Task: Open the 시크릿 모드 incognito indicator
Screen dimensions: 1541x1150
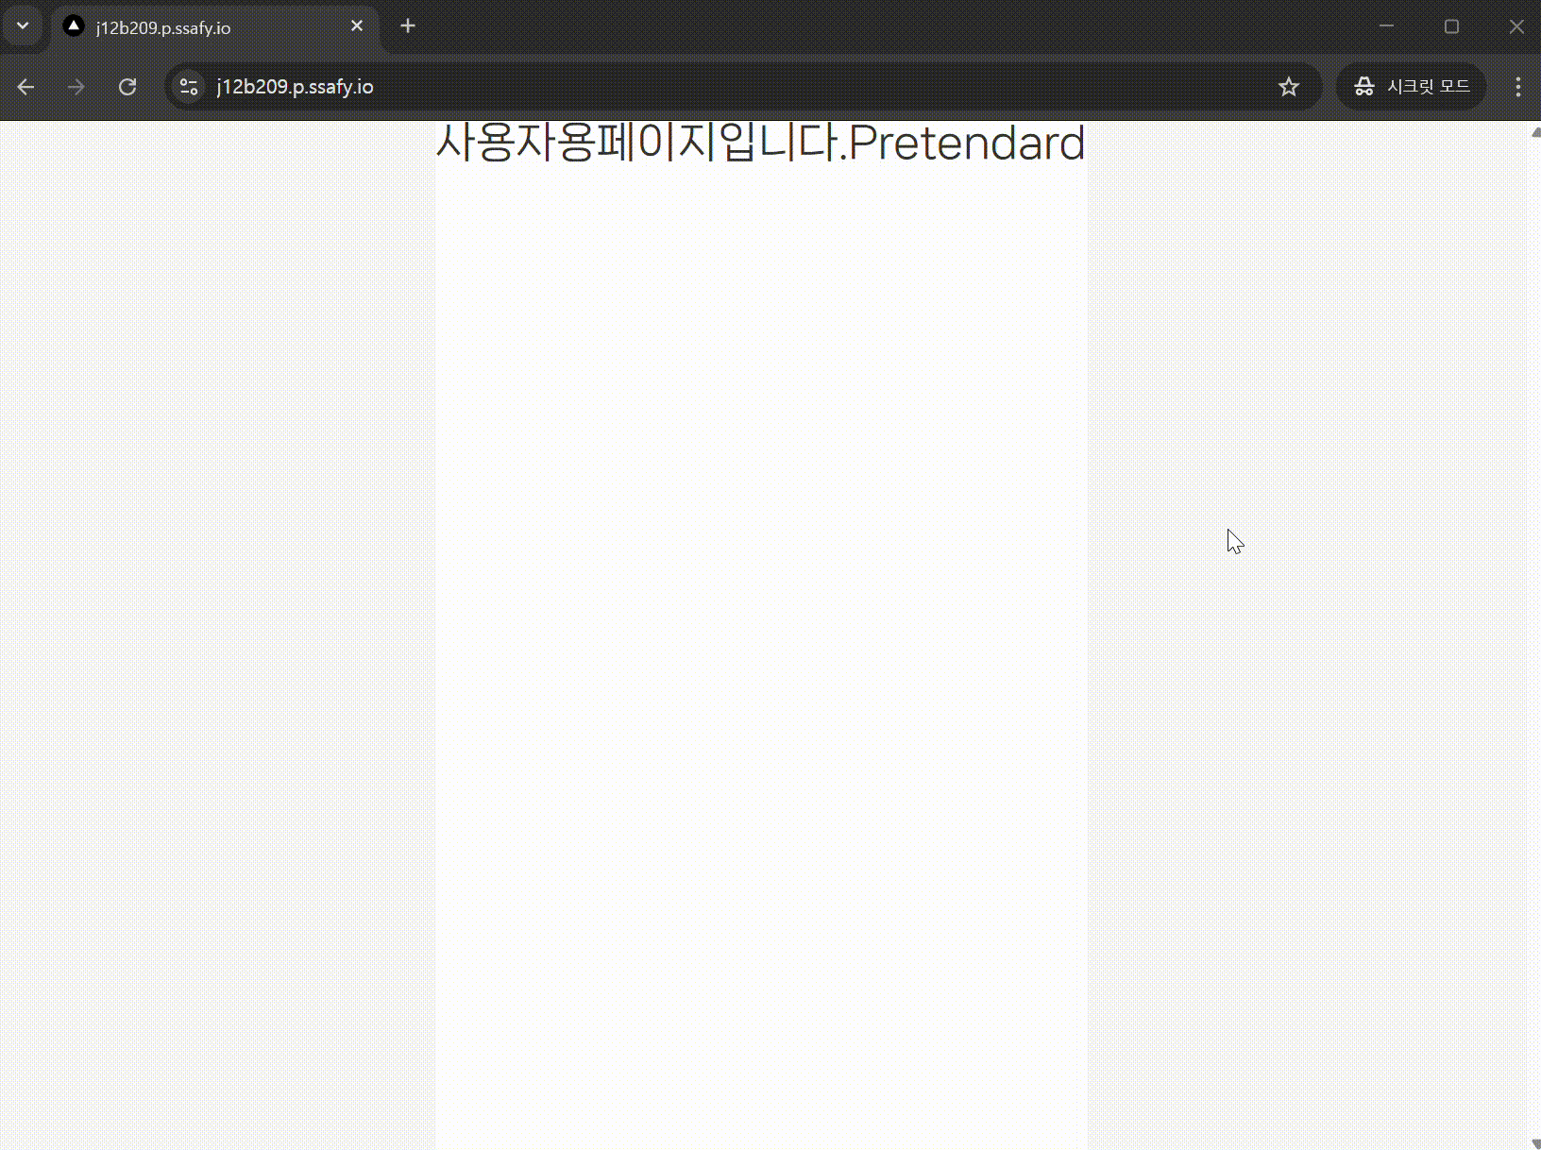Action: click(x=1412, y=87)
